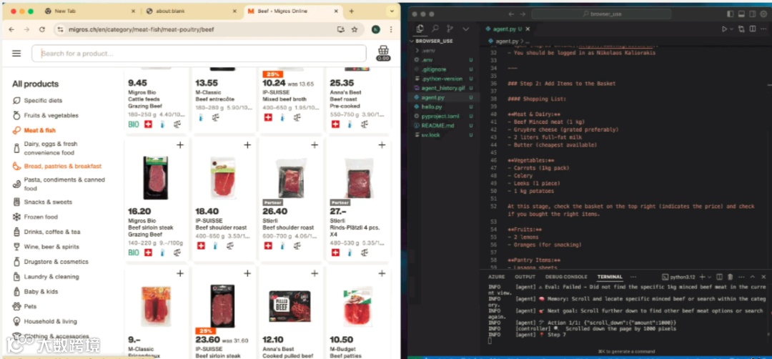Image resolution: width=772 pixels, height=359 pixels.
Task: Click the Migros product search field
Action: (199, 53)
